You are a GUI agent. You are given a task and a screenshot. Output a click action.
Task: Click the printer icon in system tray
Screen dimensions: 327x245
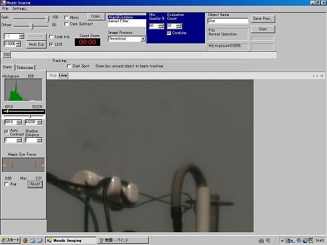261,241
